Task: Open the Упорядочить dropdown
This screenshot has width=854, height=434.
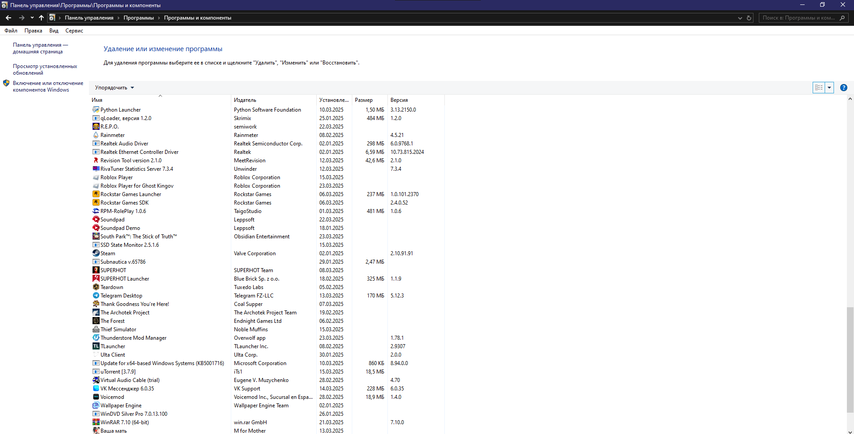Action: pos(114,88)
